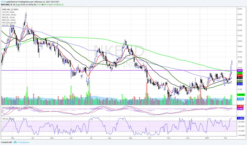Open the blue dividend marker in early March
This screenshot has width=247, height=145.
(15, 103)
